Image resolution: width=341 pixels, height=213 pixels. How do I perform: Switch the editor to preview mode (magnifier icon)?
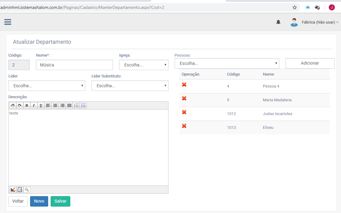pos(27,190)
